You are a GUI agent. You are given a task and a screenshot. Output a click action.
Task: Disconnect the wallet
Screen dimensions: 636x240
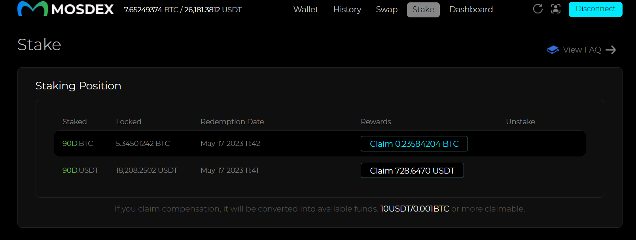coord(595,9)
